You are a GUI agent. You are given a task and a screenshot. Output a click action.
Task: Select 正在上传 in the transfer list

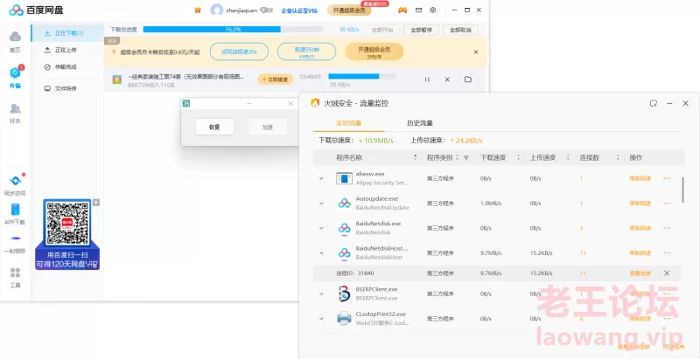click(67, 51)
